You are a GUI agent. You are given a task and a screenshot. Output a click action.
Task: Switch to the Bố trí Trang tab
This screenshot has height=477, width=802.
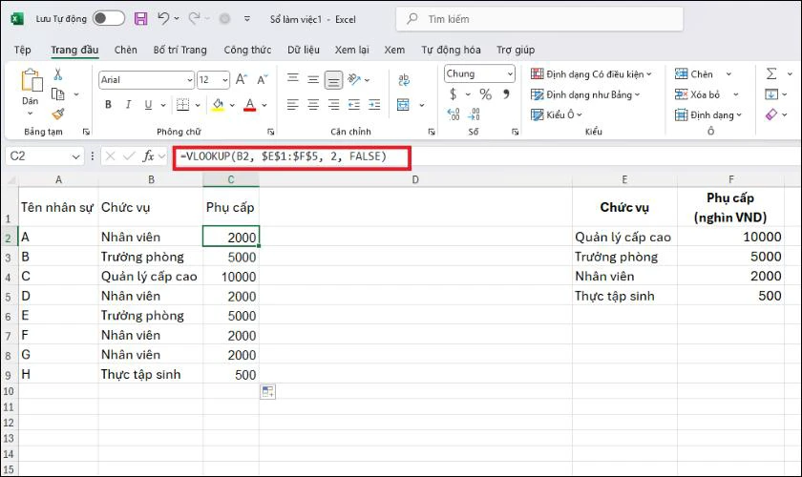click(x=180, y=50)
